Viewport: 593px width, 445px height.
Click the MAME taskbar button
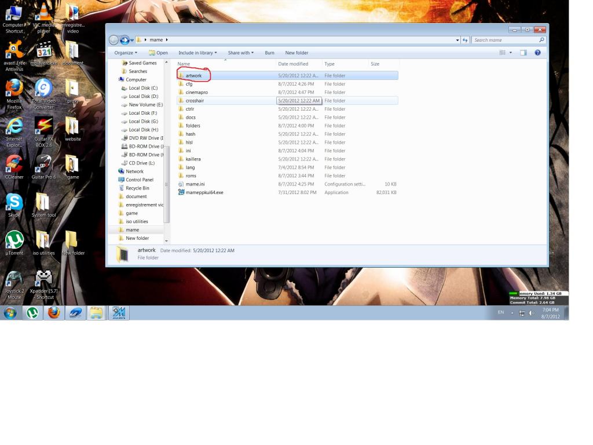(x=119, y=313)
